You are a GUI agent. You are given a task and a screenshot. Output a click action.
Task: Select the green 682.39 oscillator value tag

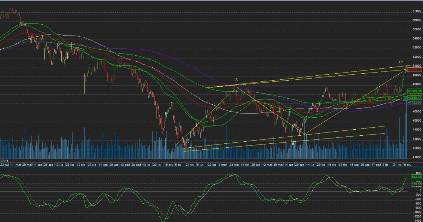click(x=416, y=177)
